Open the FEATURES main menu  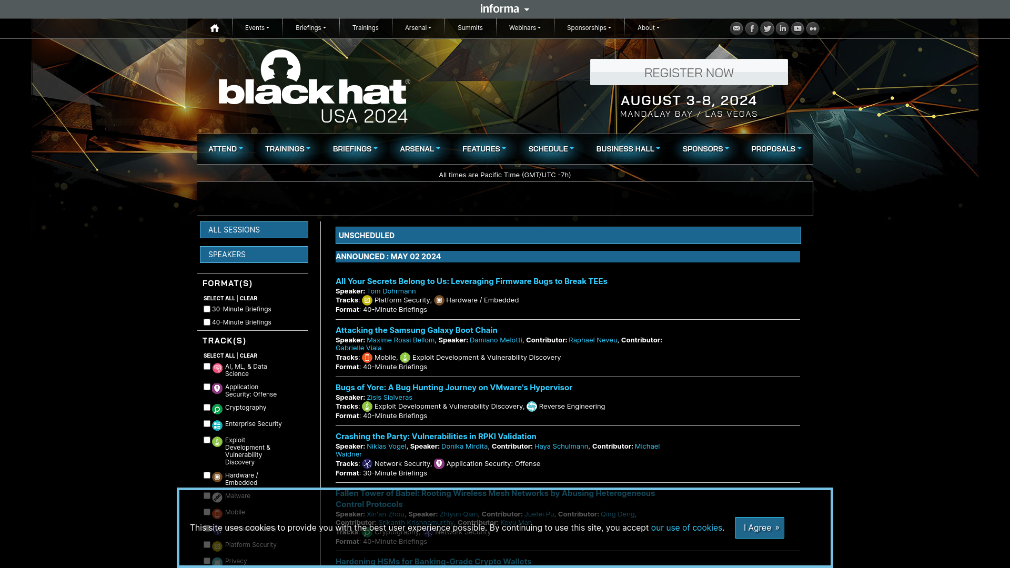click(x=484, y=149)
